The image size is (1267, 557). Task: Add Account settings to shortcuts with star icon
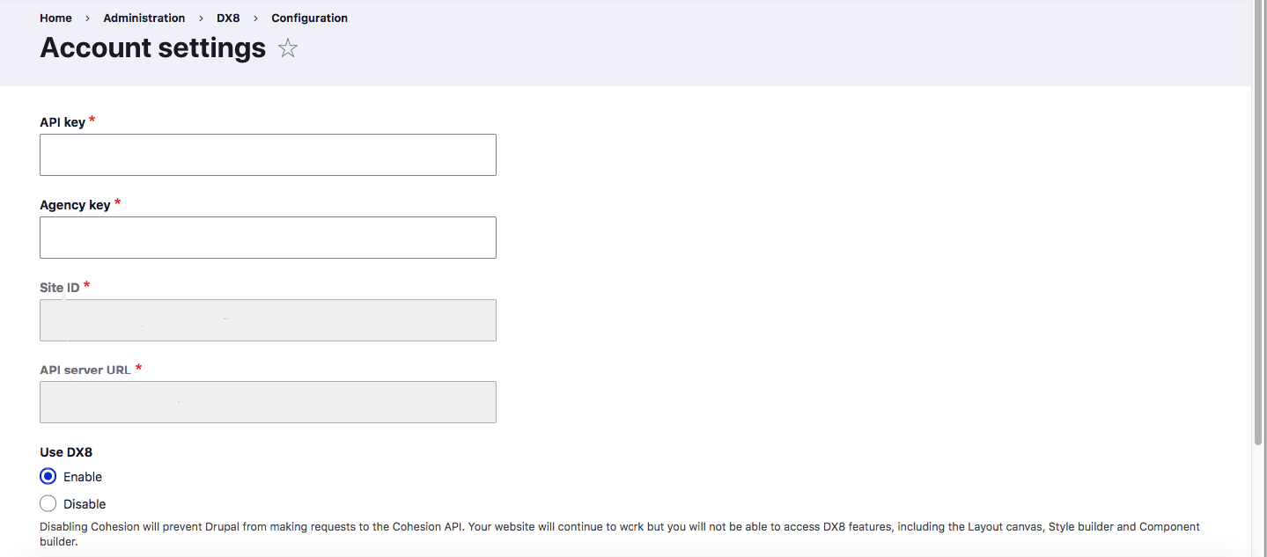coord(288,48)
